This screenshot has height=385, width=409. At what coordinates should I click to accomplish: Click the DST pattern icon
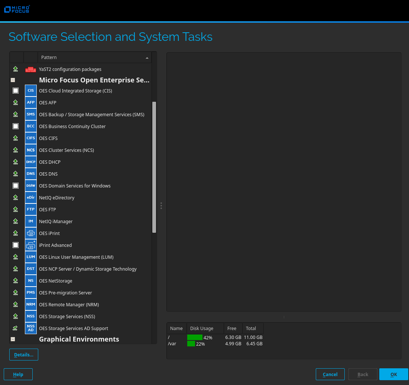click(x=31, y=269)
